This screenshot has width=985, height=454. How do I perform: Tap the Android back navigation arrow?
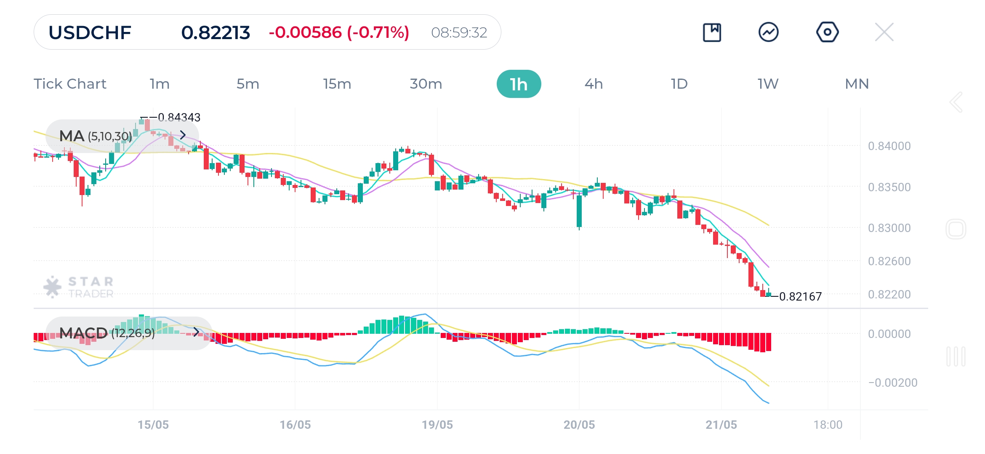click(x=956, y=102)
